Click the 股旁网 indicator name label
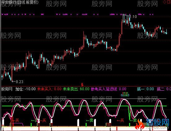The width and height of the screenshot is (171, 131). pos(7,89)
